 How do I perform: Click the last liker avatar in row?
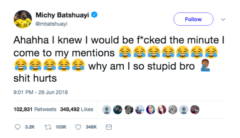click(x=195, y=109)
